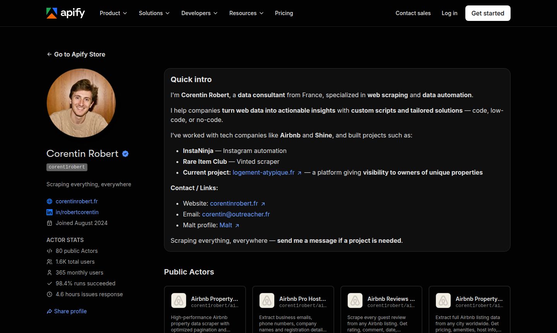Click Airbnb icon of Airbnb Pro Host card

point(267,300)
